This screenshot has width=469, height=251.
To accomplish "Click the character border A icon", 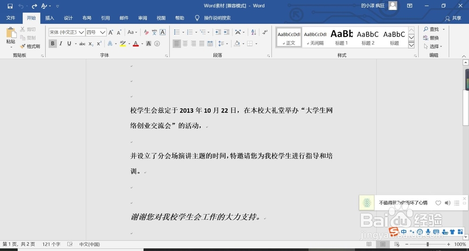I will [162, 32].
